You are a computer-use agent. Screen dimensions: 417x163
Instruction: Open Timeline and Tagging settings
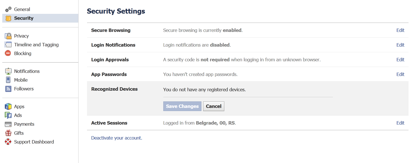[36, 45]
